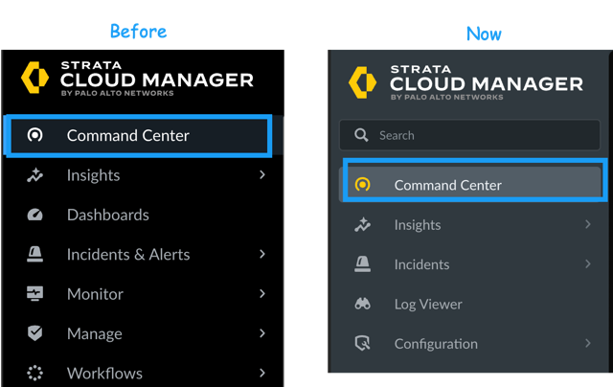Open the Log Viewer binoculars icon
The height and width of the screenshot is (387, 613).
(x=362, y=304)
